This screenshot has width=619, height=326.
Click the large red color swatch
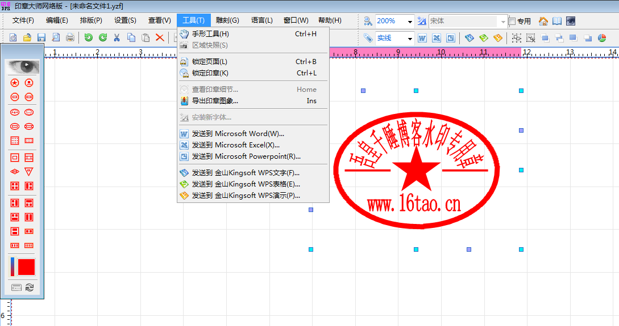(27, 267)
